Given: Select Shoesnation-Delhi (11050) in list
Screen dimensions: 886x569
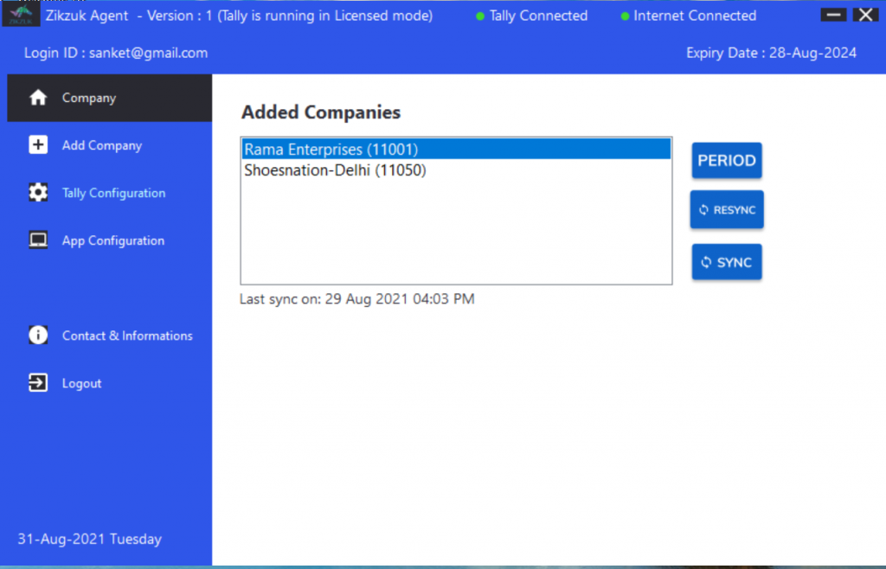Looking at the screenshot, I should pyautogui.click(x=457, y=169).
